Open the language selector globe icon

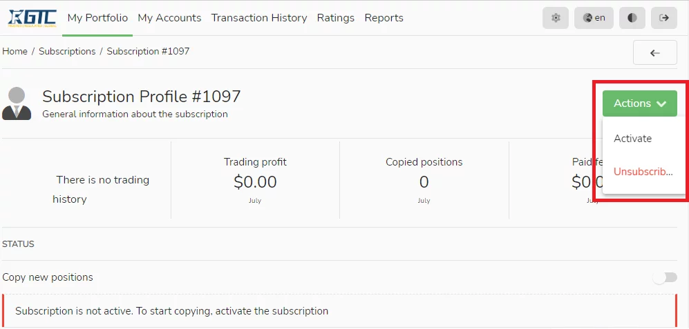pyautogui.click(x=587, y=18)
